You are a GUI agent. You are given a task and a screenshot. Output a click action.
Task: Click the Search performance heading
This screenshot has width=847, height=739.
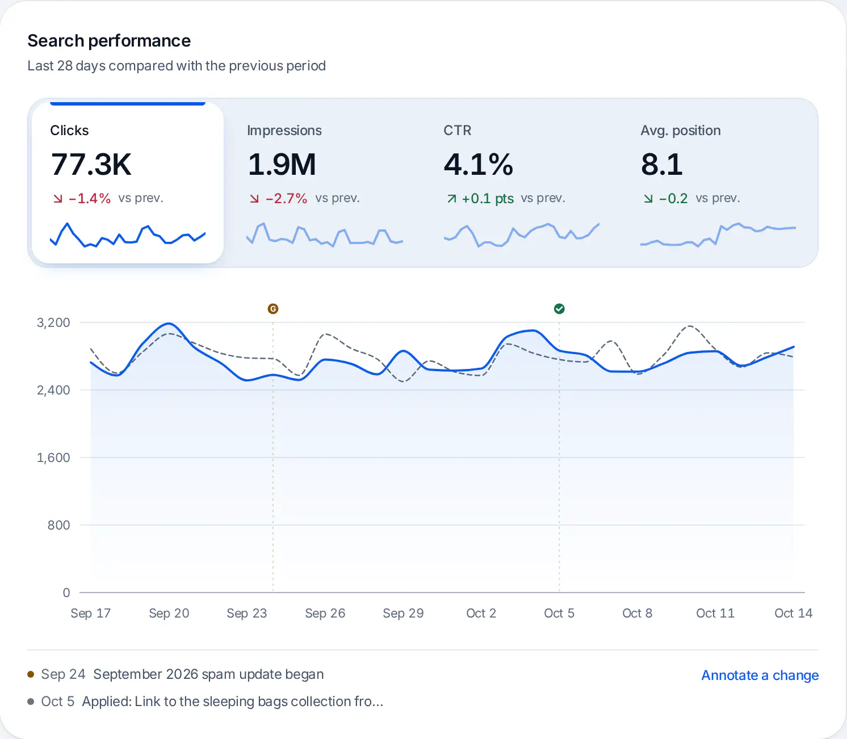(x=109, y=41)
